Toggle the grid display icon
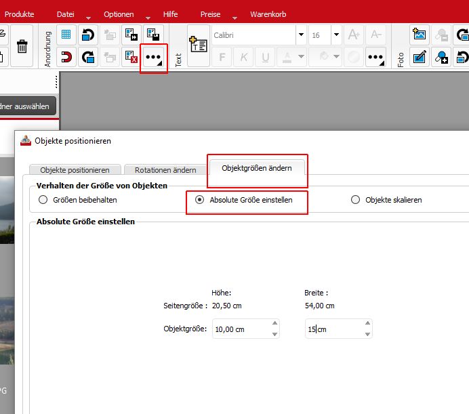Viewport: 469px width, 414px height. tap(66, 35)
